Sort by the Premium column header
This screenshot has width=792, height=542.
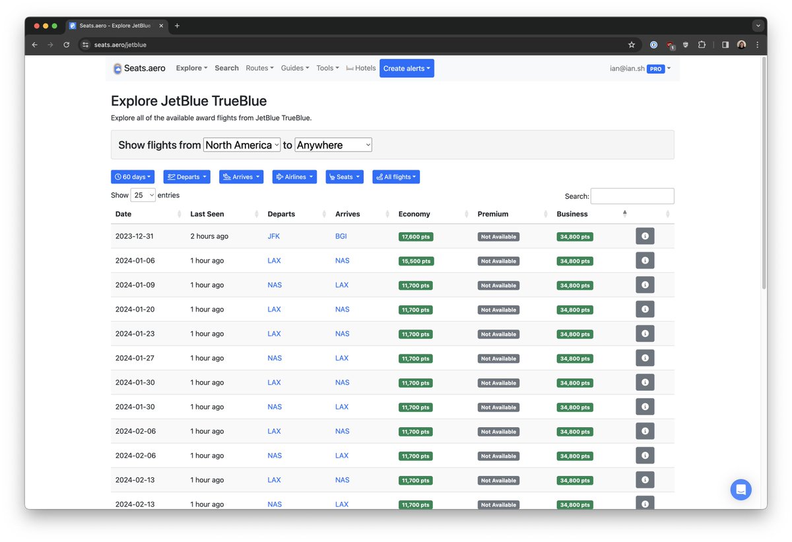[513, 214]
